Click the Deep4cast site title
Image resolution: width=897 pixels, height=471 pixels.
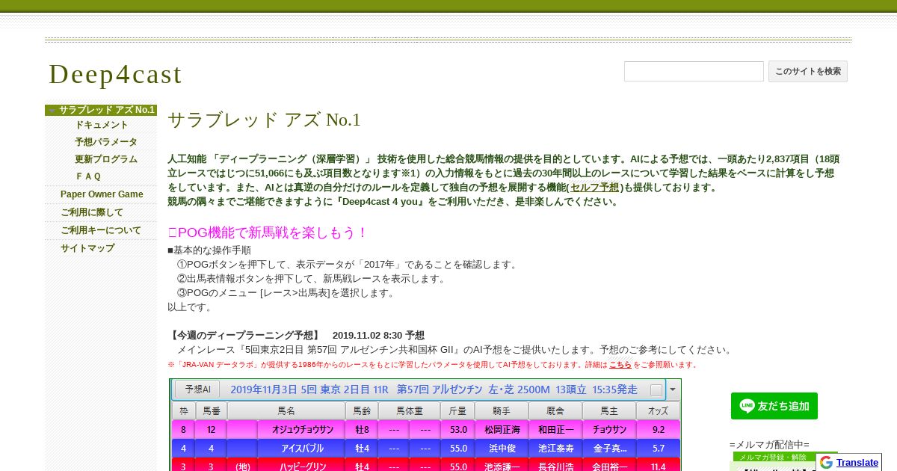115,74
